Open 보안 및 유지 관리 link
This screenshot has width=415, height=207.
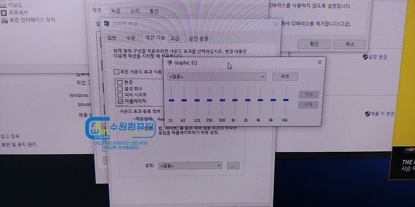tap(19, 144)
